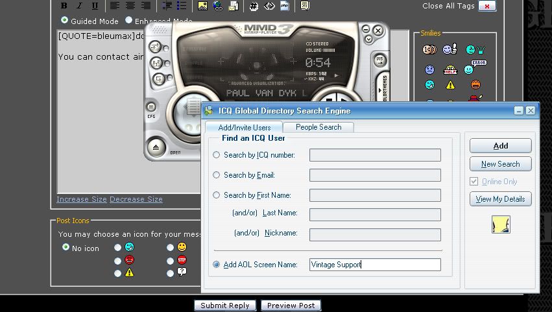Insert the orange laughing smiley
Screen dimensions: 552x312
pyautogui.click(x=475, y=84)
